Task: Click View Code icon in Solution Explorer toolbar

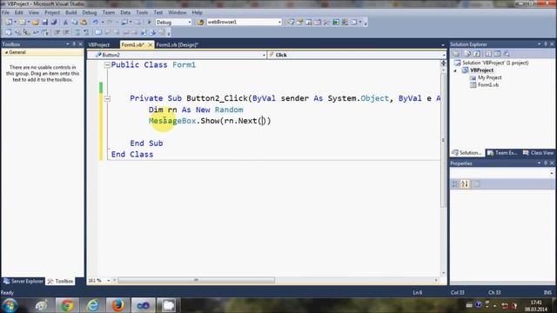Action: [x=488, y=54]
